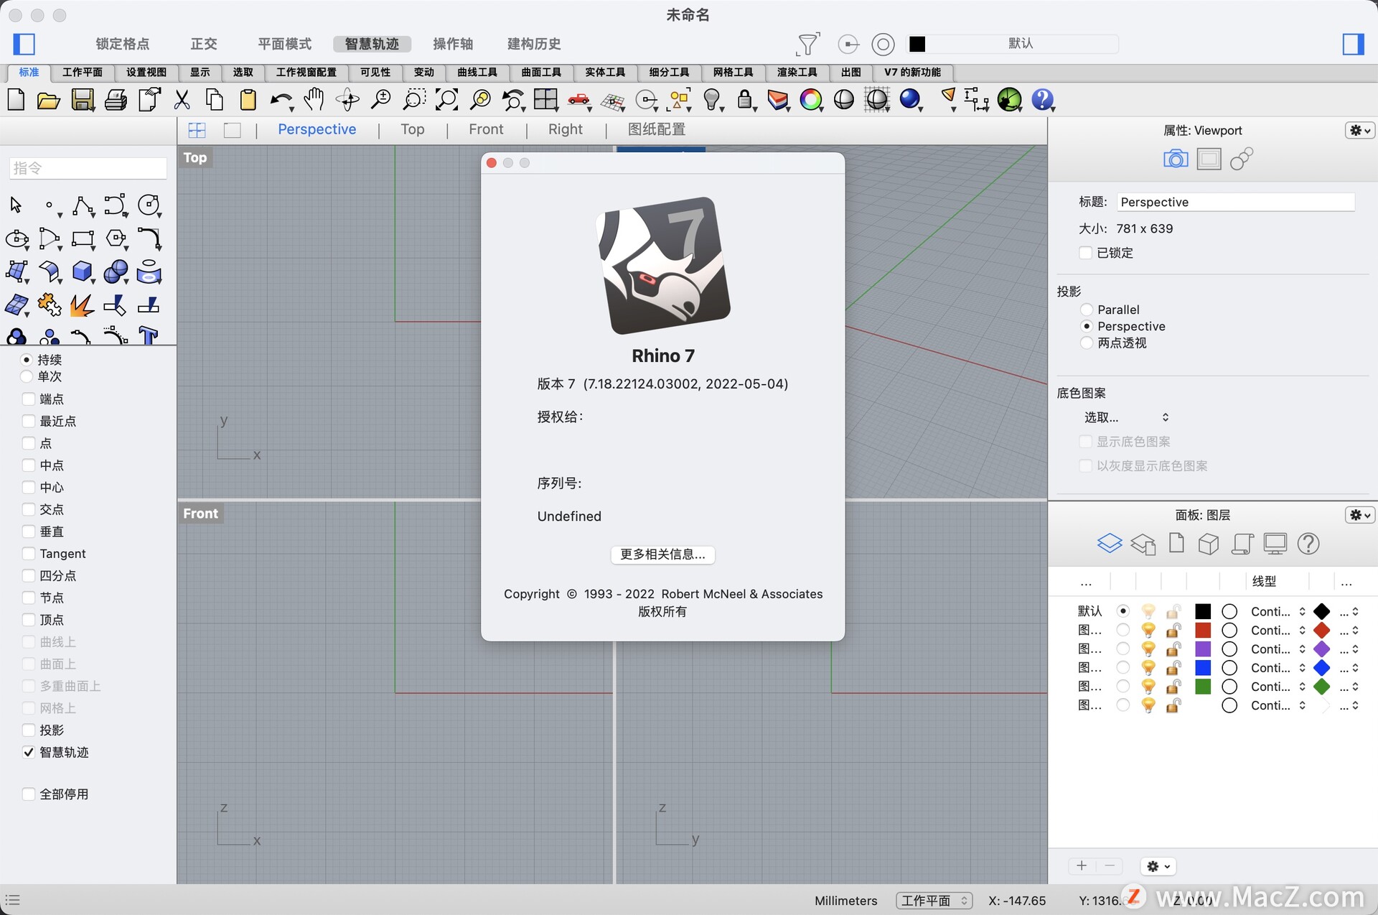The image size is (1378, 915).
Task: Check the Tangent snap option
Action: 29,554
